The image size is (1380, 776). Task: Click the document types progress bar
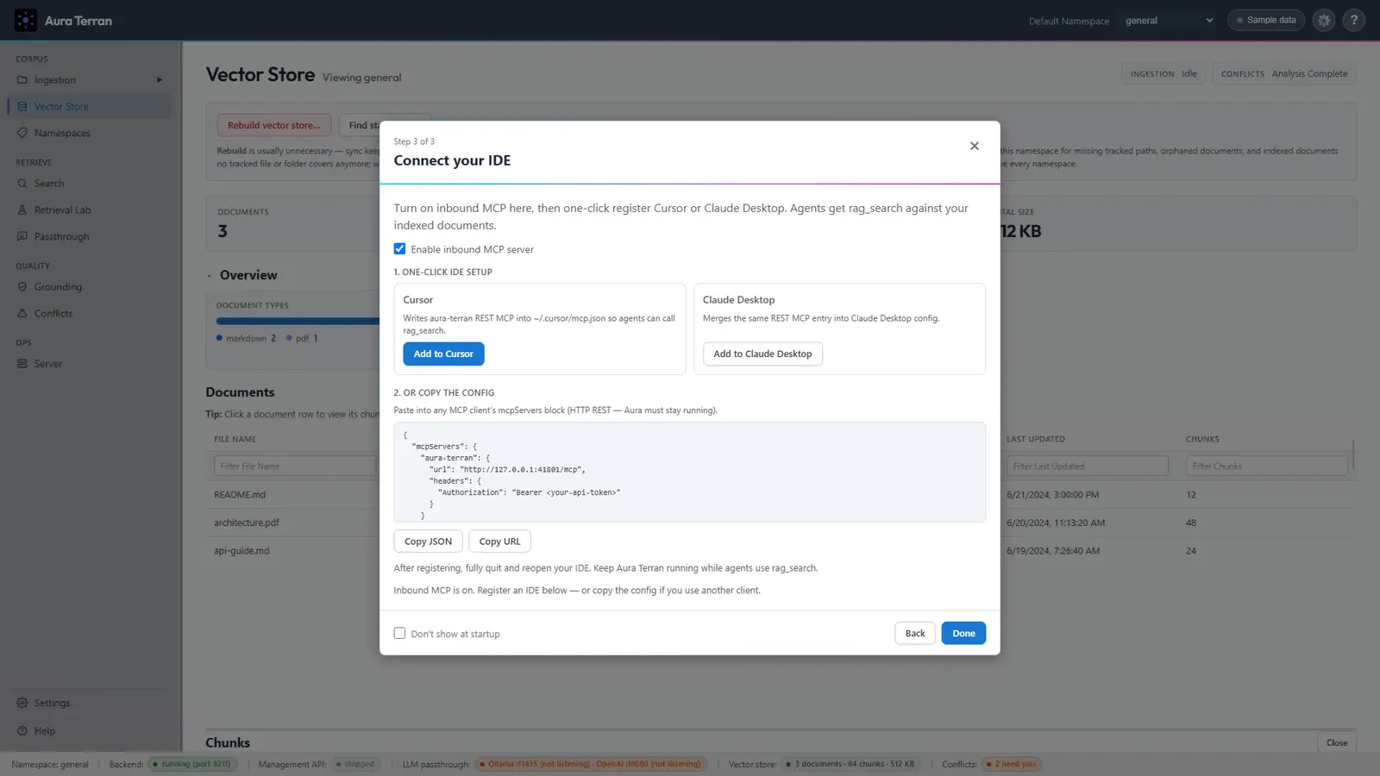(x=298, y=322)
